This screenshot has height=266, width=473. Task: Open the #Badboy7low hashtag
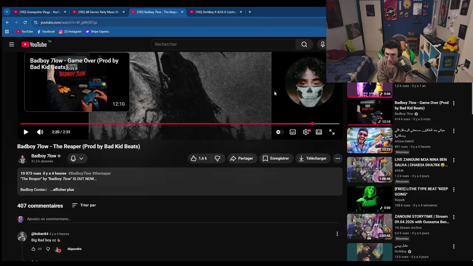tap(80, 173)
